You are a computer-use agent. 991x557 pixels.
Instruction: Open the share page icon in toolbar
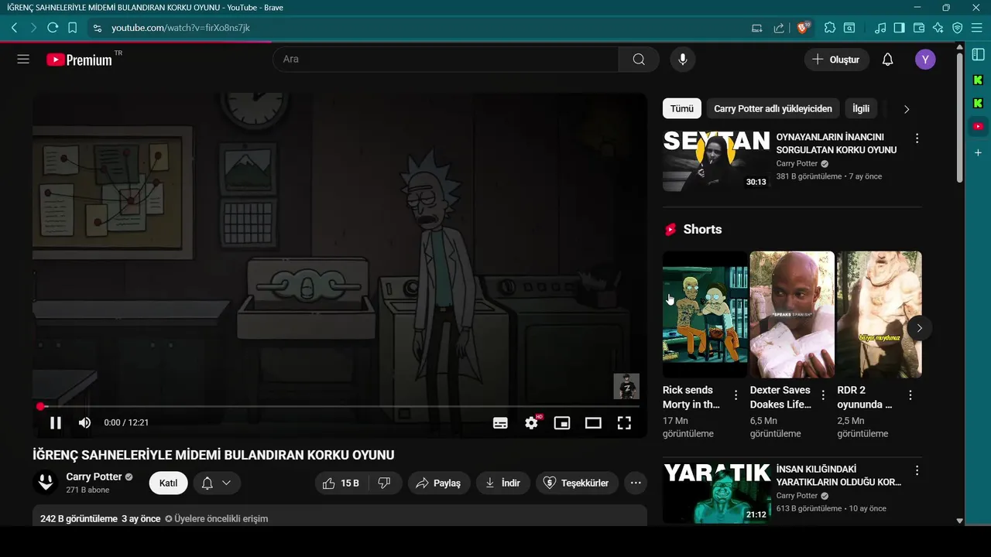pyautogui.click(x=779, y=28)
